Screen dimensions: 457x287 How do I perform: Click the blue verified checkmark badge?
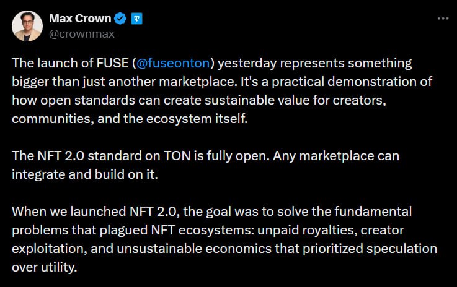(120, 19)
